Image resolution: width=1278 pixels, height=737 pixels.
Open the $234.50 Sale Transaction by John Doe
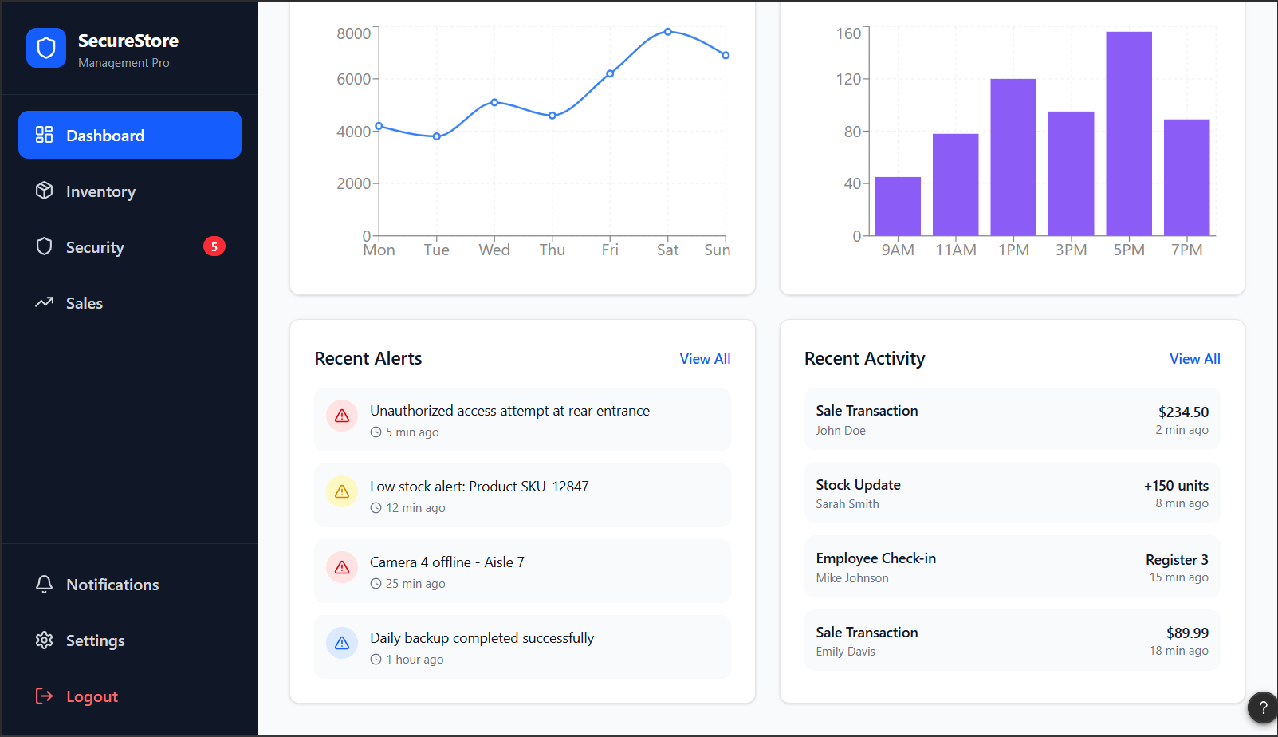pos(1012,420)
